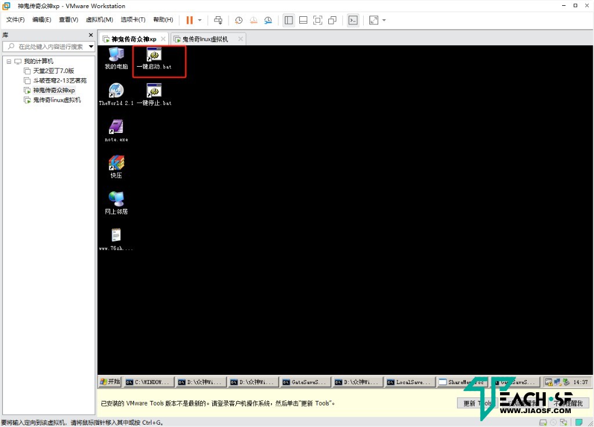594x427 pixels.
Task: Open the library search dropdown arrow
Action: [x=91, y=46]
